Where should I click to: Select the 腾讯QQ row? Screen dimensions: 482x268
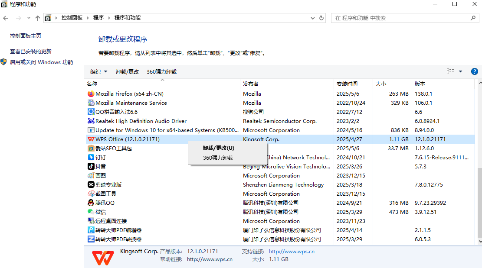[x=280, y=203]
